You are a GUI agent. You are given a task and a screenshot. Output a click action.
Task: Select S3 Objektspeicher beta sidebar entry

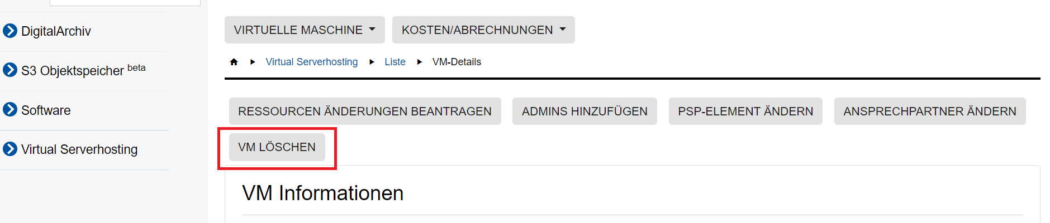coord(73,71)
